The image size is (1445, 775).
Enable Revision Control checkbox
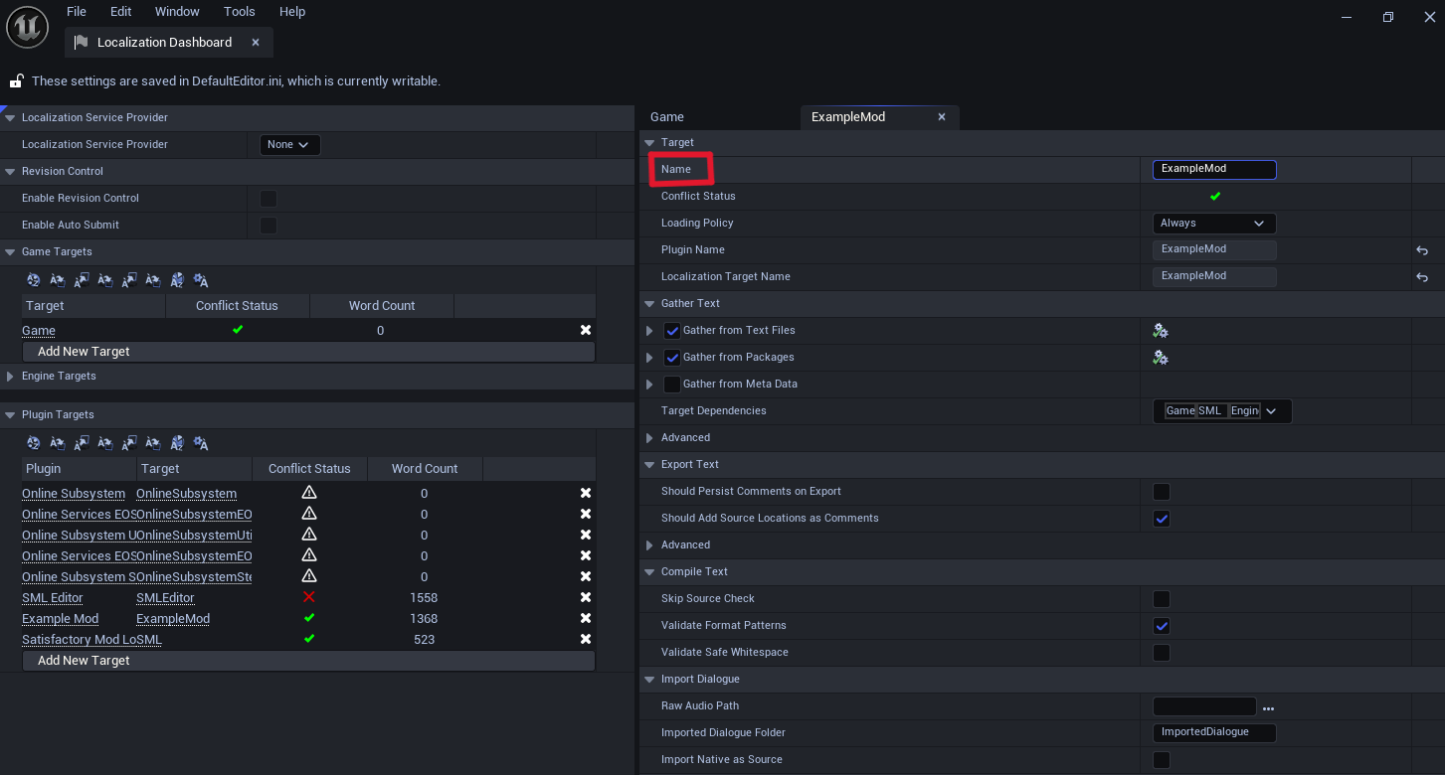click(269, 199)
